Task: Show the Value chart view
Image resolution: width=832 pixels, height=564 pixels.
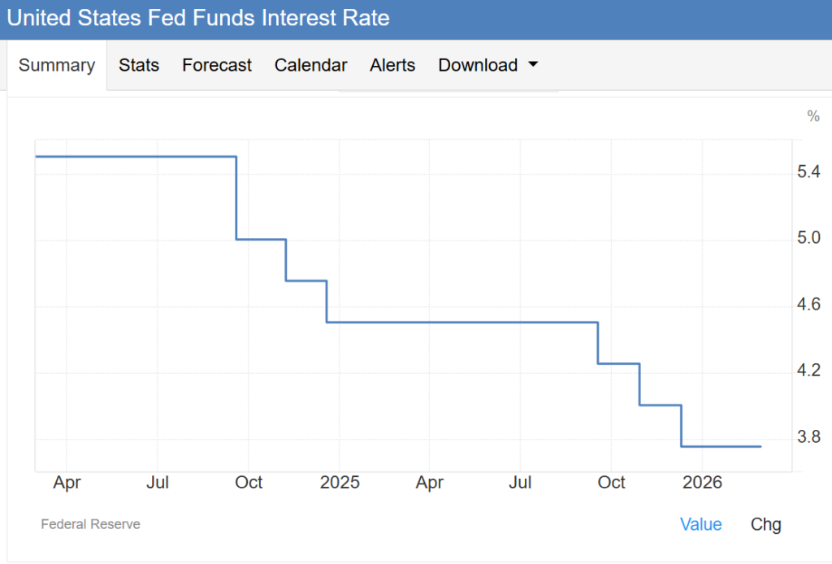Action: pos(700,524)
